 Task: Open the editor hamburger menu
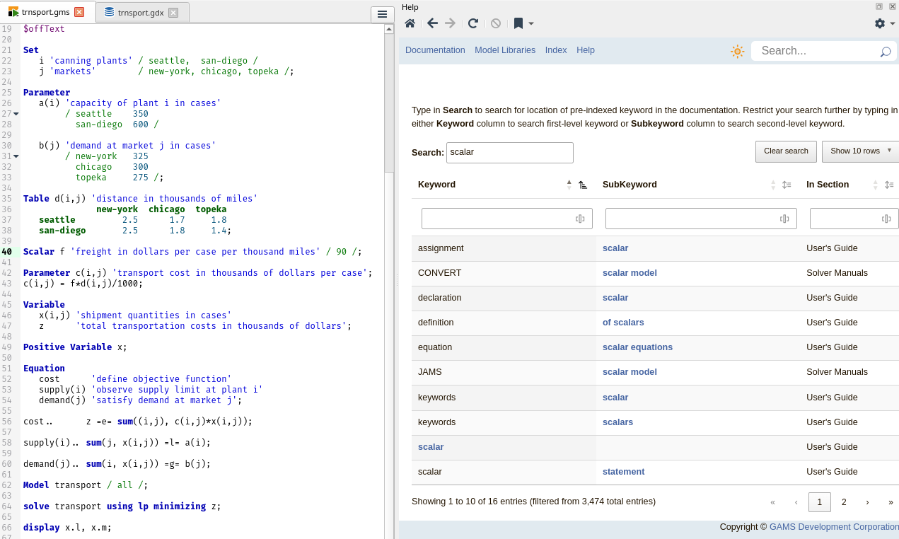pyautogui.click(x=382, y=14)
